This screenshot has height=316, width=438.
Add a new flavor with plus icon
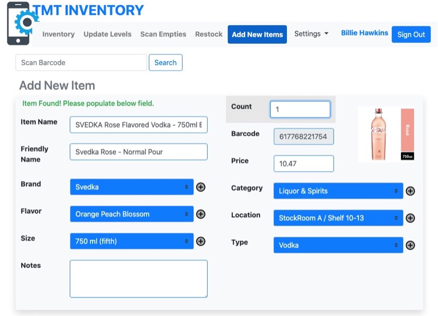pyautogui.click(x=200, y=214)
